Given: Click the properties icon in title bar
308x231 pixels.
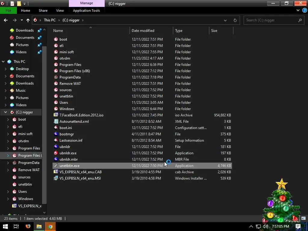Looking at the screenshot, I should pos(12,4).
